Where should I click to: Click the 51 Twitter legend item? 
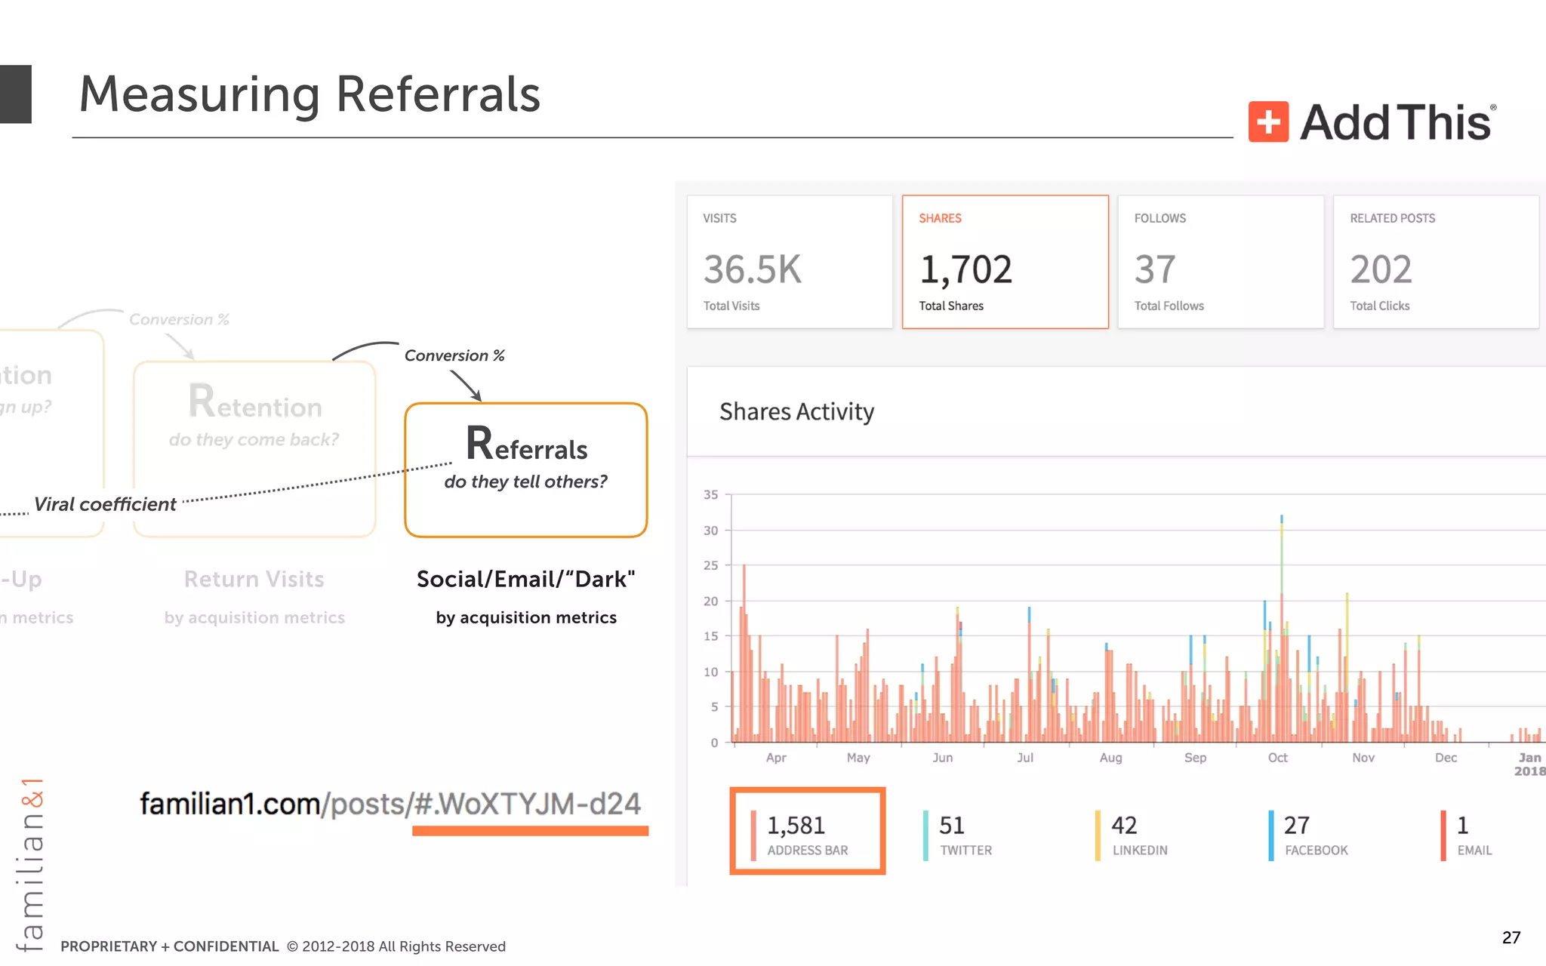pos(957,835)
